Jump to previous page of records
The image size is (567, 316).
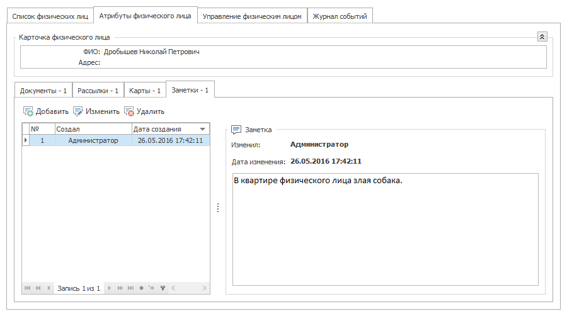coord(38,288)
